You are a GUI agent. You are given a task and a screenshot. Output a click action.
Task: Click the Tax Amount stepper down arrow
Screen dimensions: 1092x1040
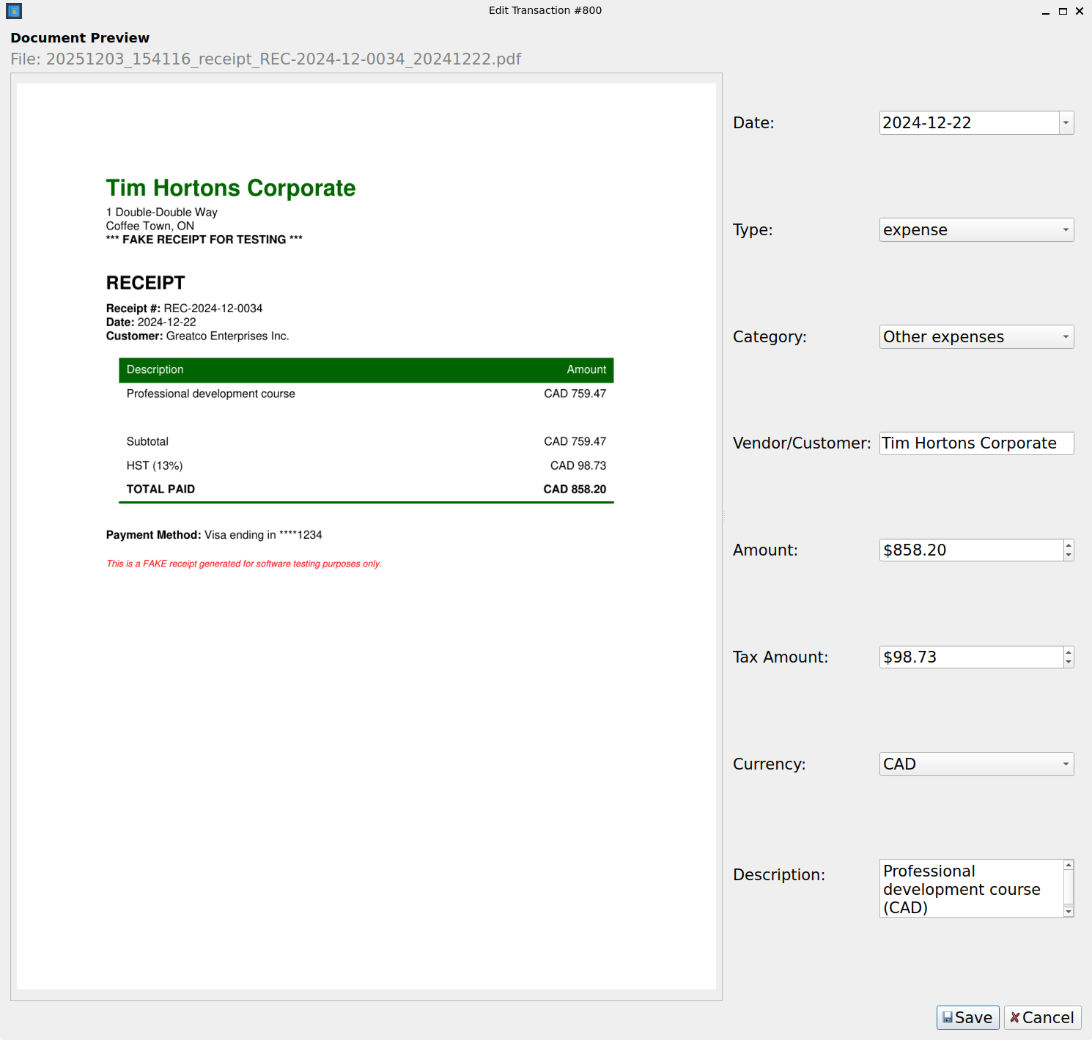pos(1069,662)
